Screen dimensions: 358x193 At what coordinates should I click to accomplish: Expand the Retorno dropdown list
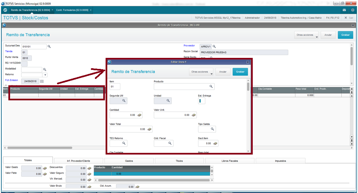[45, 75]
